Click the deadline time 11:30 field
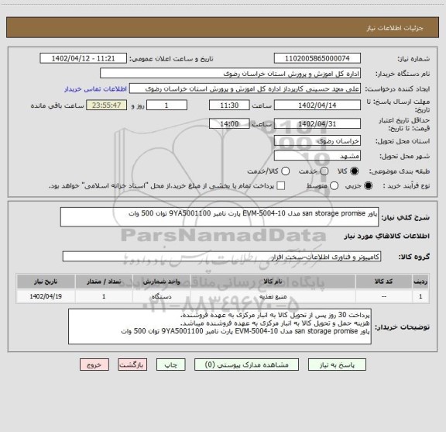 [x=229, y=105]
